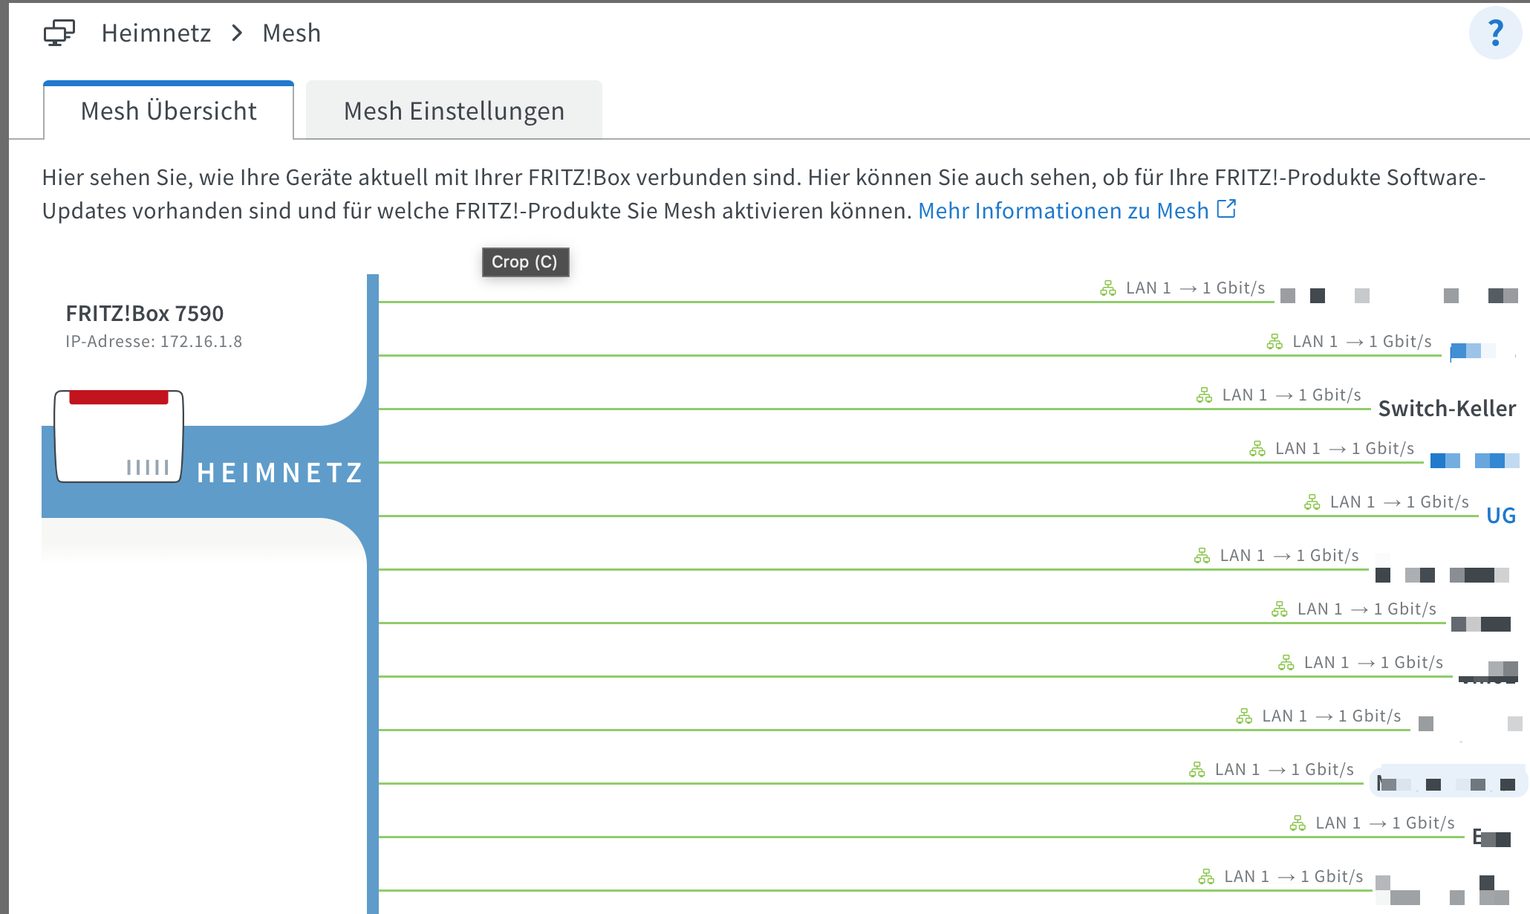Click the Crop (C) tooltip box
The height and width of the screenshot is (914, 1530).
(x=525, y=262)
